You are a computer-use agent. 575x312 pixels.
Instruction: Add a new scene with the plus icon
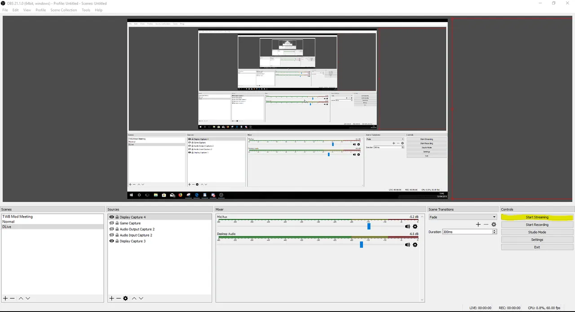pos(5,298)
